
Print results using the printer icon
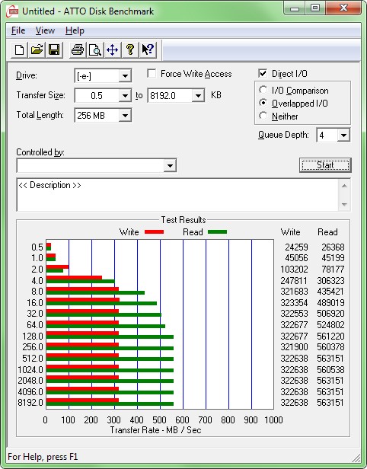pos(78,49)
